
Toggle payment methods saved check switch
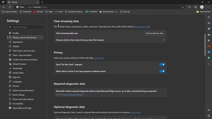(162, 71)
